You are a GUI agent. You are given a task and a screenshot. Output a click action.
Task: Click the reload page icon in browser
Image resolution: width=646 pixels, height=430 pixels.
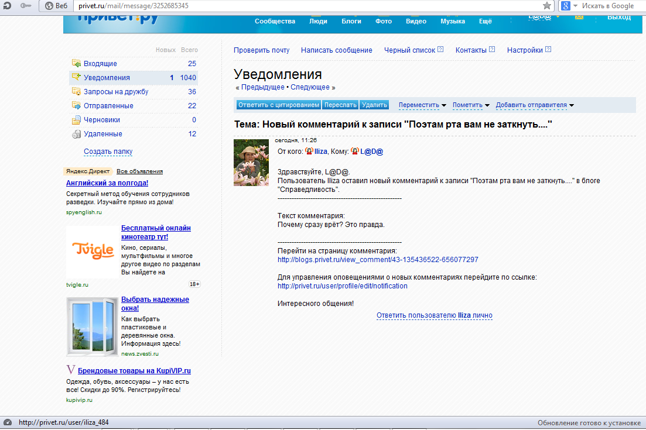coord(7,6)
